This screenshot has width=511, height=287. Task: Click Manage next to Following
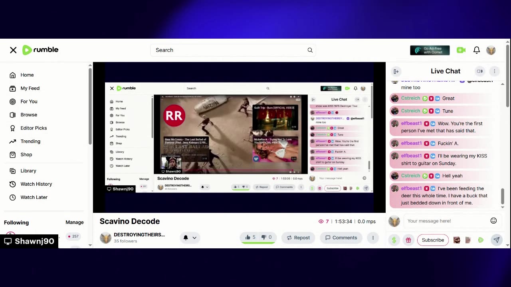pyautogui.click(x=75, y=222)
